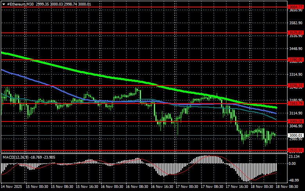Screen dimensions: 305x191
Task: Click the red 3069.08 price level label
Action: pyautogui.click(x=296, y=121)
